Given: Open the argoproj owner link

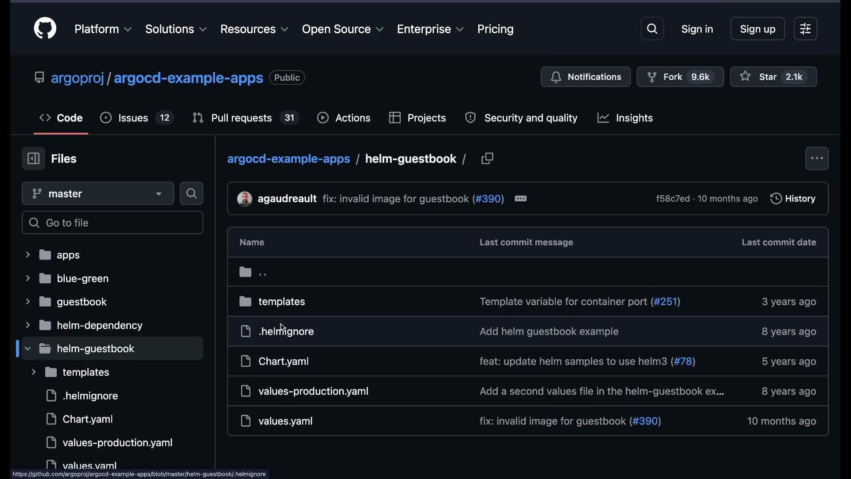Looking at the screenshot, I should tap(78, 78).
